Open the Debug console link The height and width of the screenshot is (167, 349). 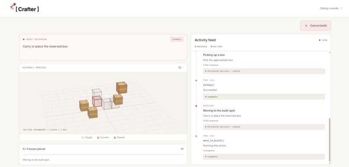click(331, 9)
